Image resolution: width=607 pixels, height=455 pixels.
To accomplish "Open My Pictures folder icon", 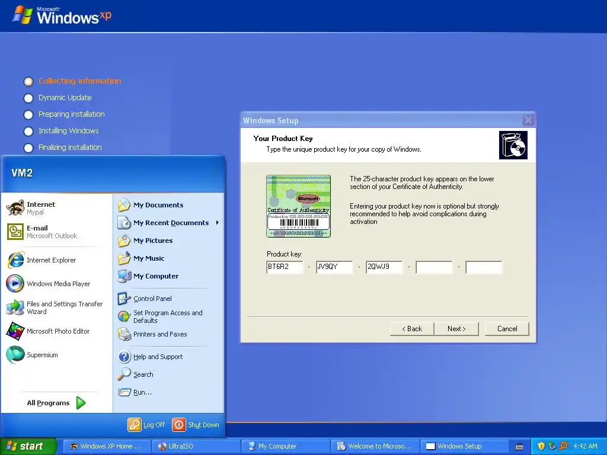I will pos(124,241).
